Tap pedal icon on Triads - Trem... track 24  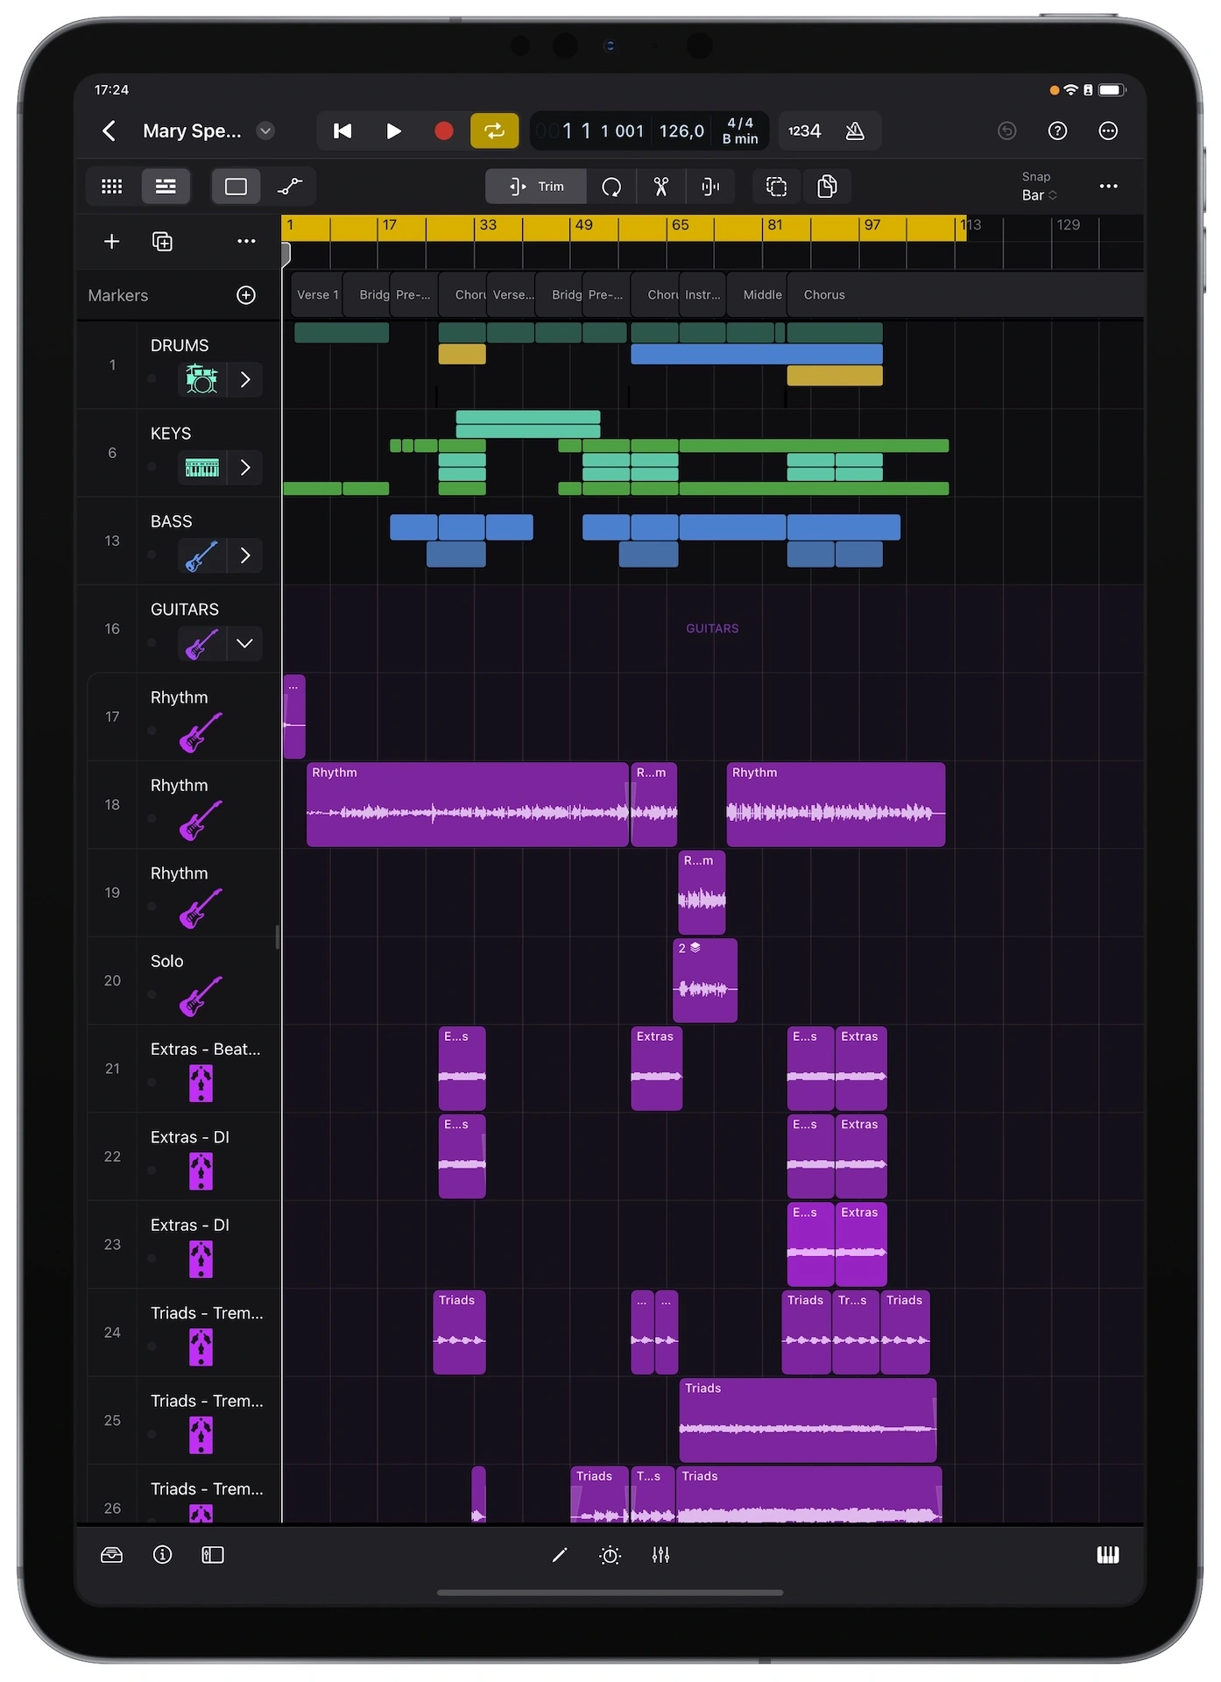click(x=201, y=1348)
